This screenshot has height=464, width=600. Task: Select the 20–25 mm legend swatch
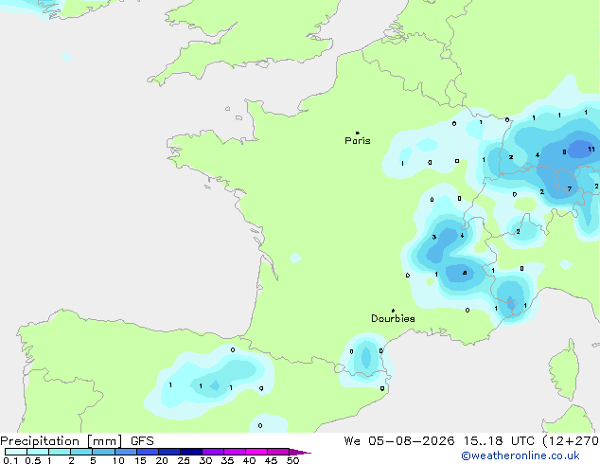pos(168,452)
